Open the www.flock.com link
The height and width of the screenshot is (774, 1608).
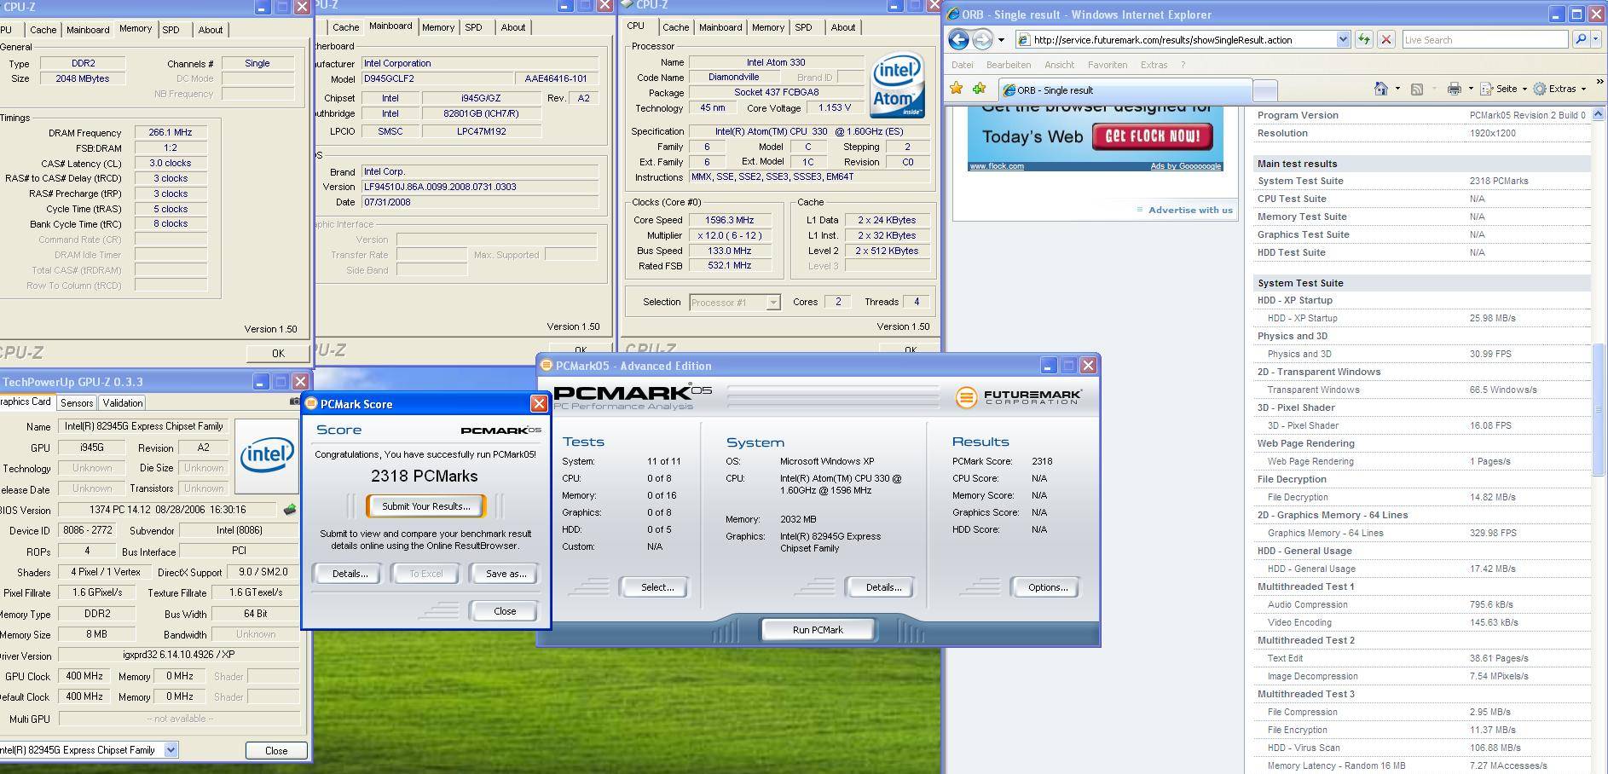coord(997,166)
